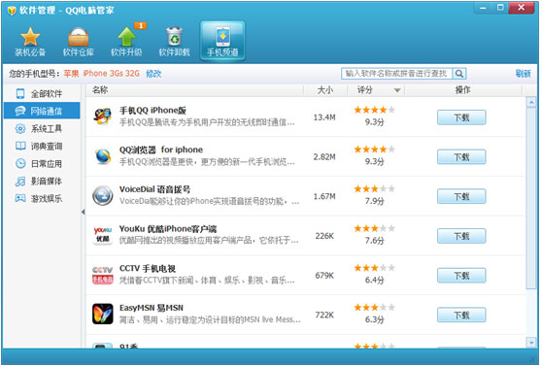Screen dimensions: 542x367
Task: Click the 7.6分 rating score
Action: (x=374, y=241)
